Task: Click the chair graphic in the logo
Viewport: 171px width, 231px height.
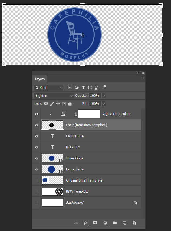Action: pyautogui.click(x=74, y=35)
